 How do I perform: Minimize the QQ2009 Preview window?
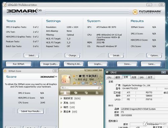click(x=86, y=70)
